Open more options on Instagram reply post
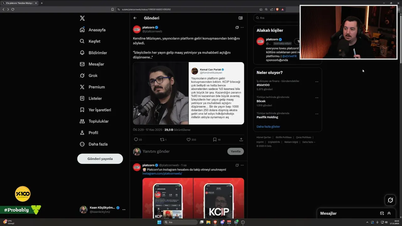Image resolution: width=402 pixels, height=226 pixels. (242, 165)
